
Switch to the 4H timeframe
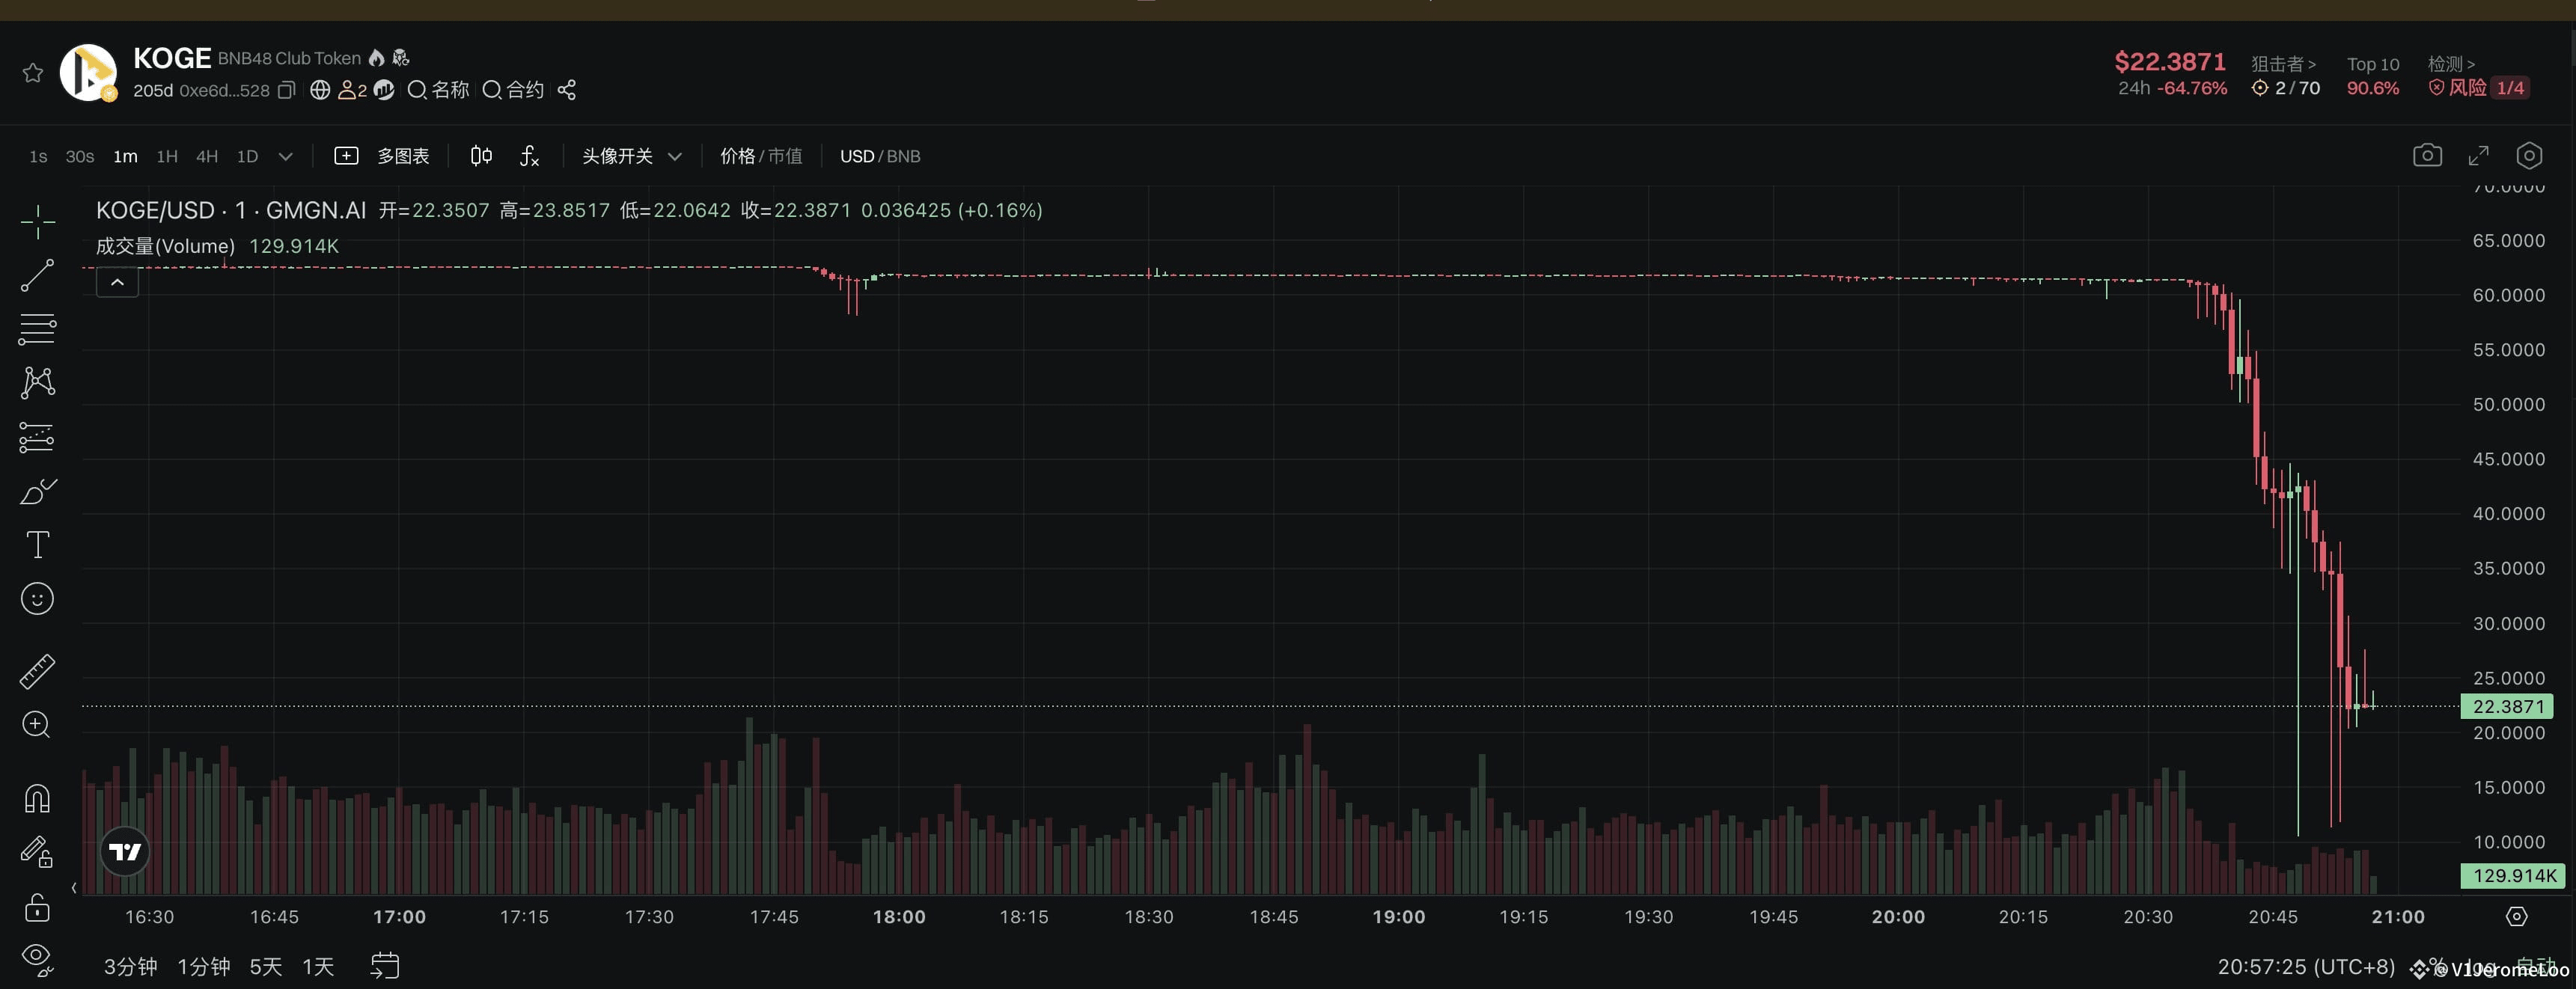pyautogui.click(x=207, y=156)
